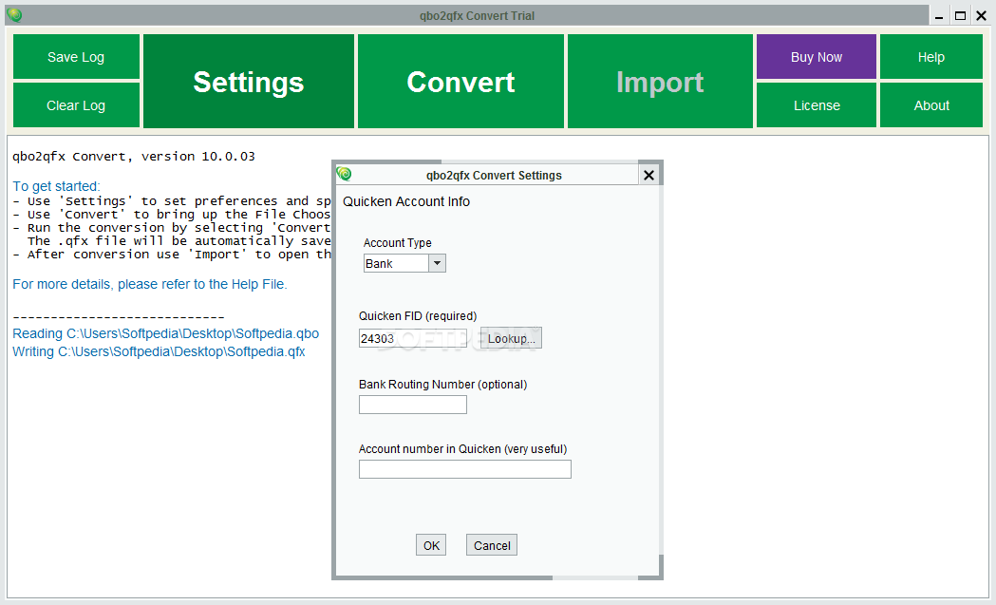Click the 'To get started:' log text
The image size is (996, 605).
(x=57, y=186)
